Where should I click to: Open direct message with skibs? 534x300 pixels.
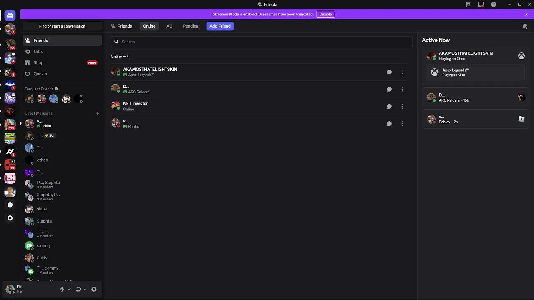pyautogui.click(x=62, y=209)
